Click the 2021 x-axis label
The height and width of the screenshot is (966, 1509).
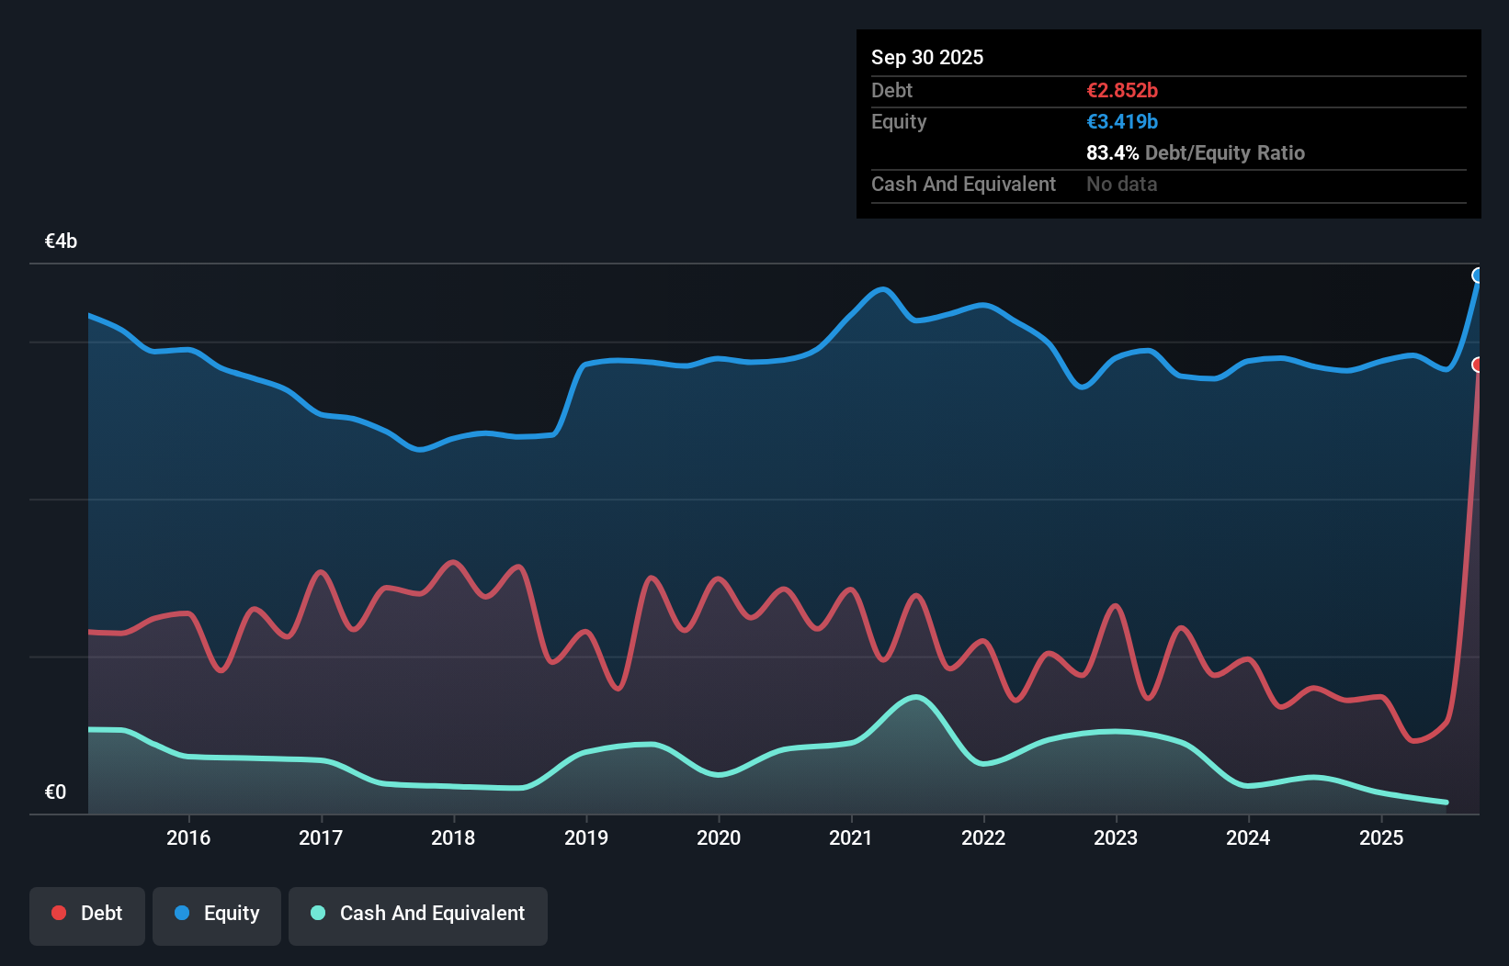point(851,837)
